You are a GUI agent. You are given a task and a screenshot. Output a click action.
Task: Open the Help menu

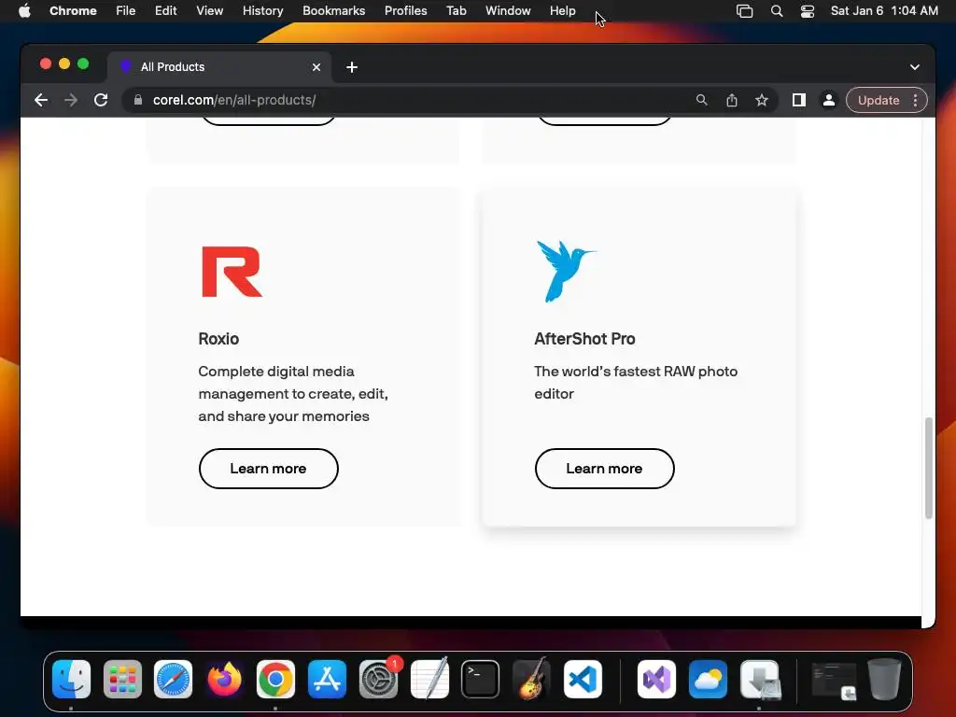click(562, 11)
